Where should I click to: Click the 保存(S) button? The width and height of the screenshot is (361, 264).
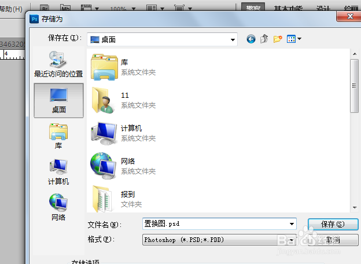point(333,224)
